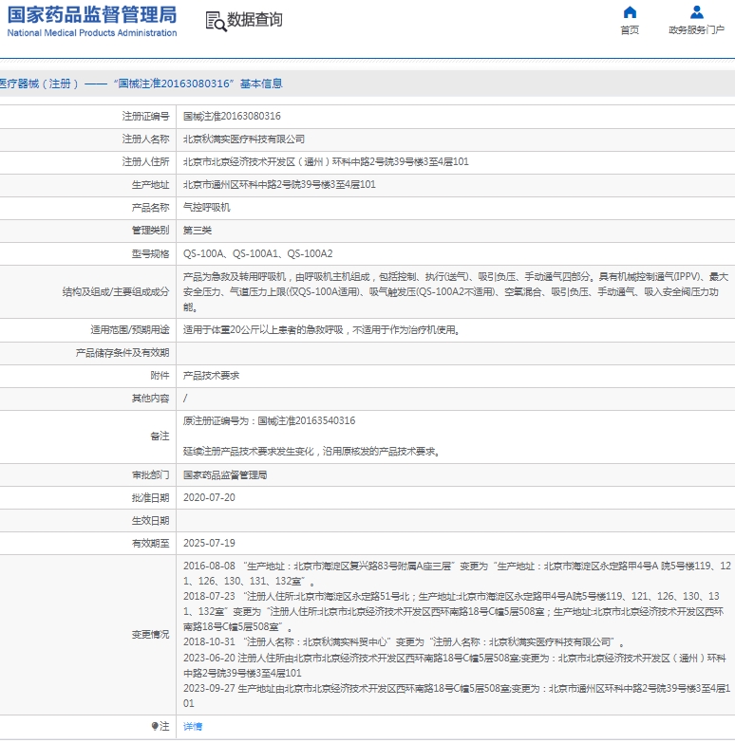Click the 审批部门 row label
Screen dimensions: 735x743
tap(150, 474)
